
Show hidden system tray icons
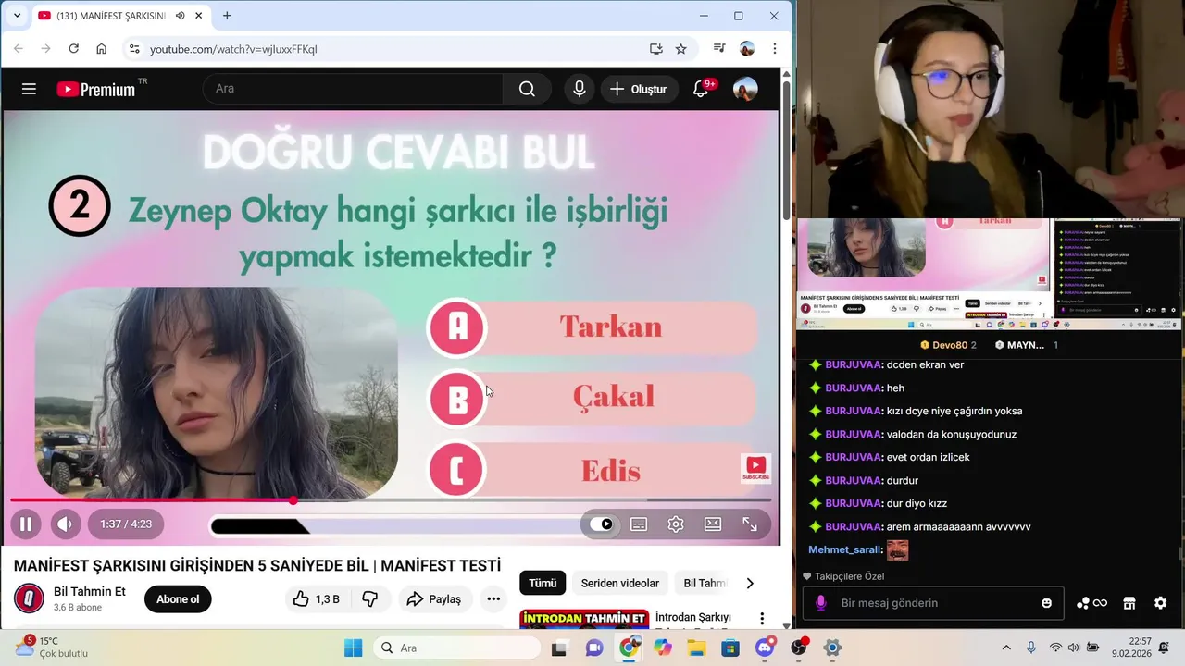(1006, 648)
